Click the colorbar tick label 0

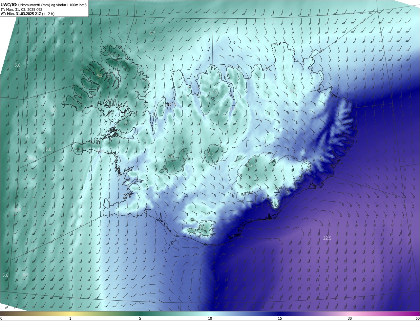click(x=1, y=318)
